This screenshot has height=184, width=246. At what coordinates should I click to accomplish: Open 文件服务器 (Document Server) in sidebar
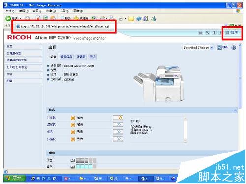(24, 53)
